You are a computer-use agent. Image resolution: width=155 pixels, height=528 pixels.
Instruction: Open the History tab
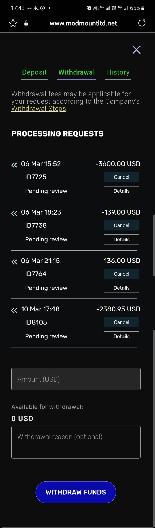tap(118, 72)
